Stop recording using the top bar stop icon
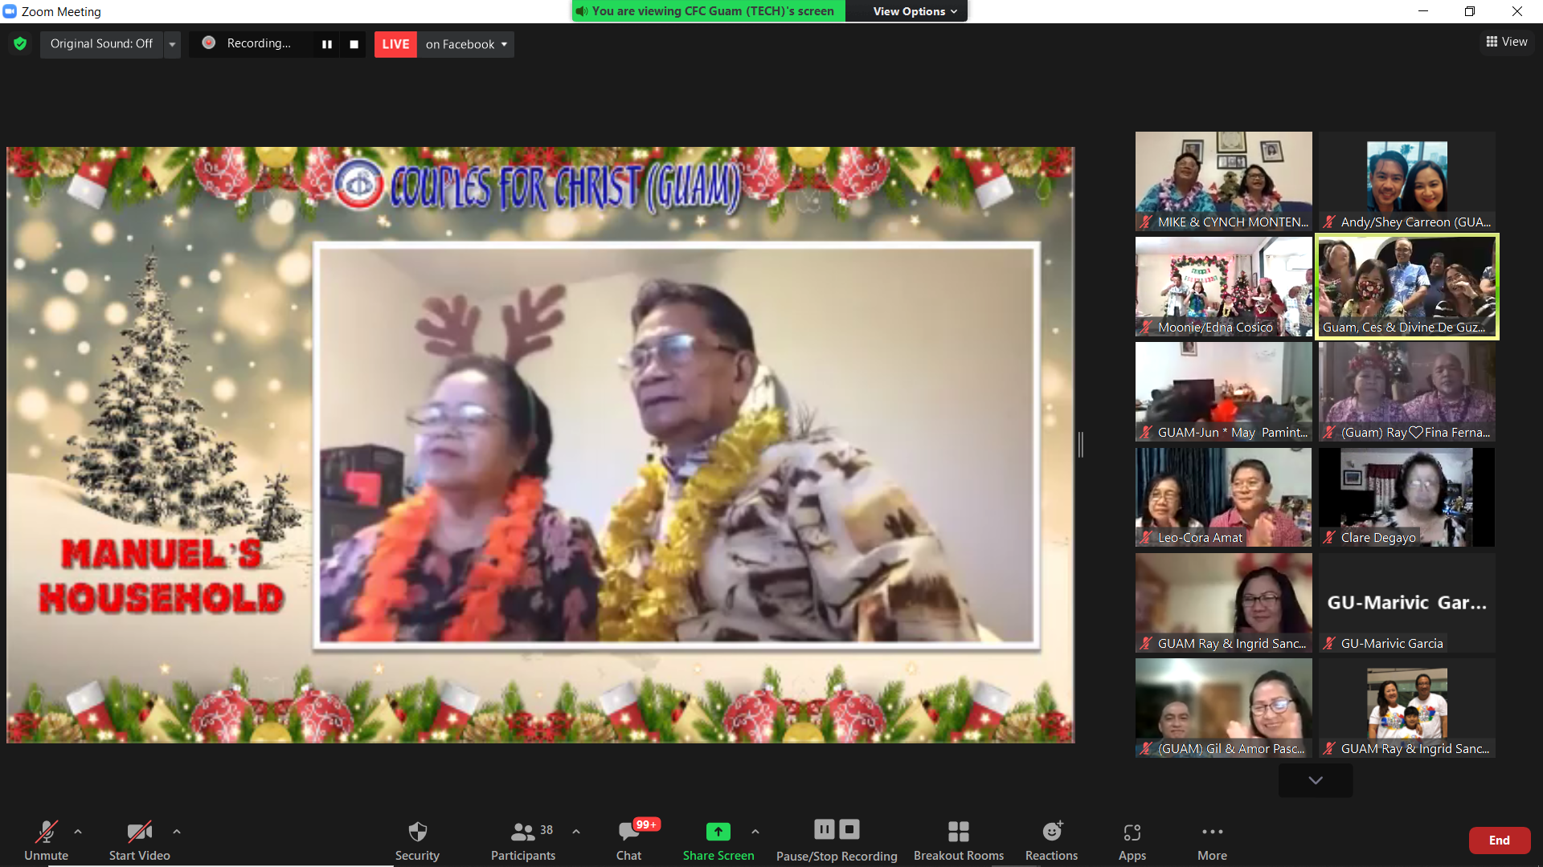The width and height of the screenshot is (1543, 867). pos(354,44)
